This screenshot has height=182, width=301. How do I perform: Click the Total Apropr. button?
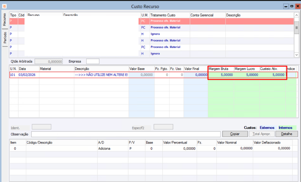[x=261, y=134]
